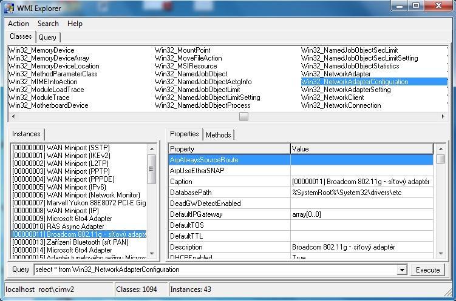Select class Win32_NetworkAdapterSetting
456x301 pixels.
coord(345,90)
